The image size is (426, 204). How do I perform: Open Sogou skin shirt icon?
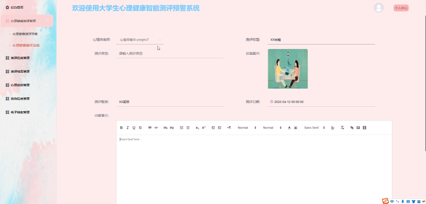tap(414, 201)
